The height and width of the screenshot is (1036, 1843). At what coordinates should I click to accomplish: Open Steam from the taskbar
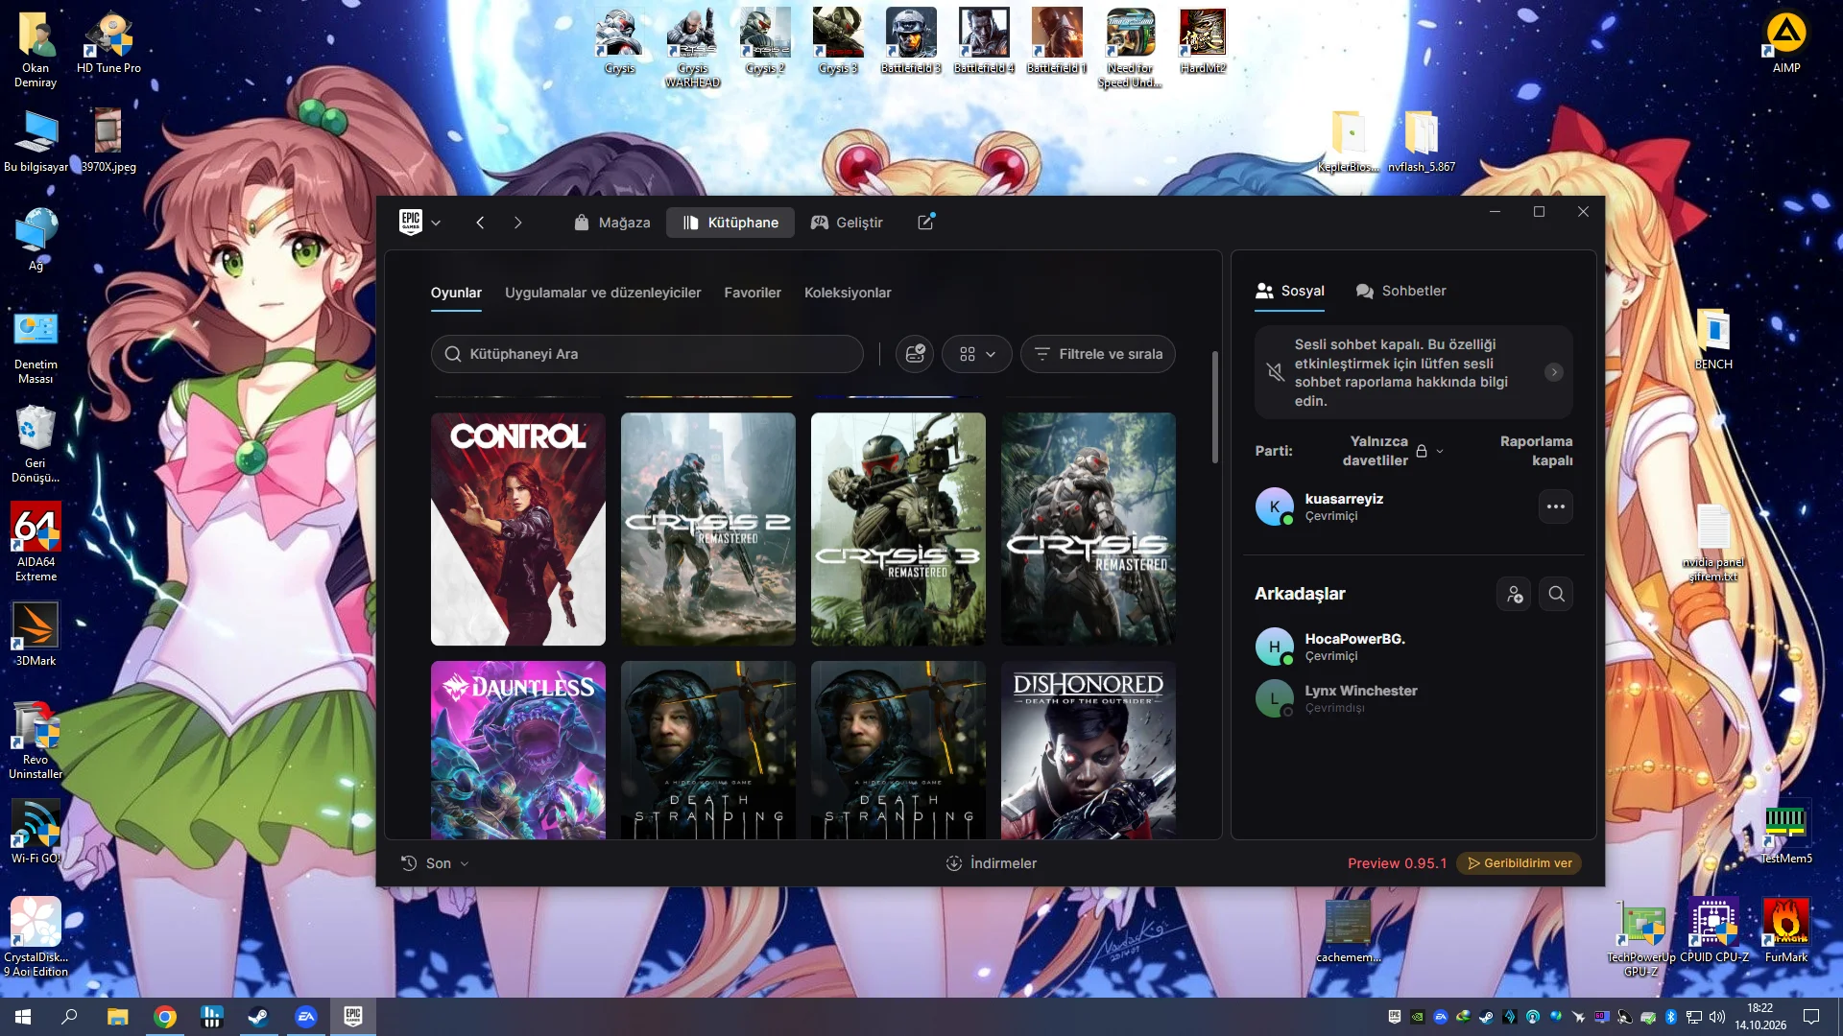point(258,1017)
